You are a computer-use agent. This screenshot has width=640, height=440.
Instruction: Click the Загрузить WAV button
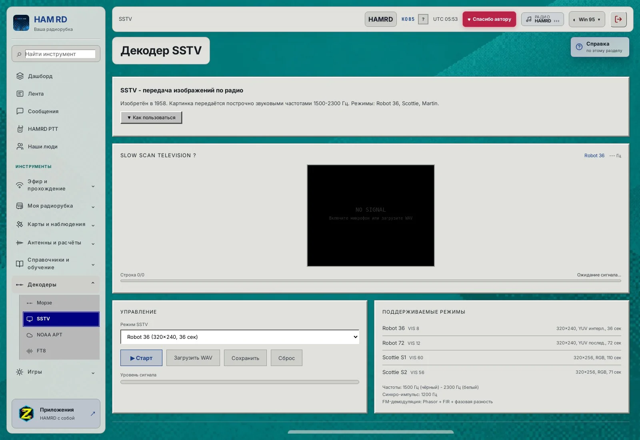[193, 358]
